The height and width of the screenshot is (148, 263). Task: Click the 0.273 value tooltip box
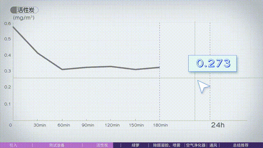click(212, 63)
